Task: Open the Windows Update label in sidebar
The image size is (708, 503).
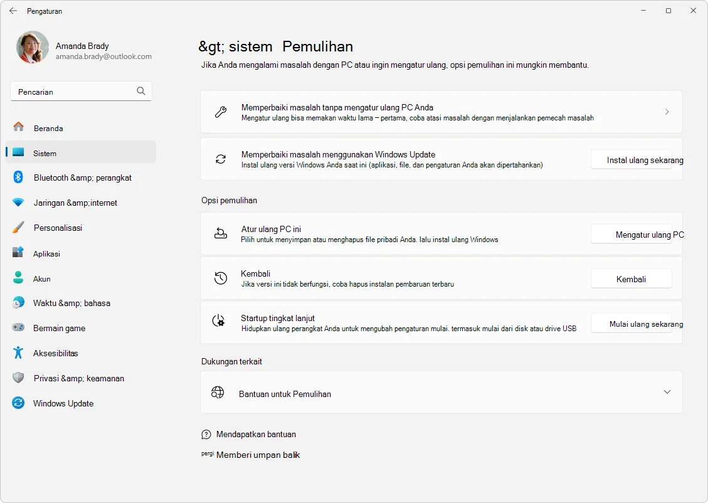Action: [63, 404]
